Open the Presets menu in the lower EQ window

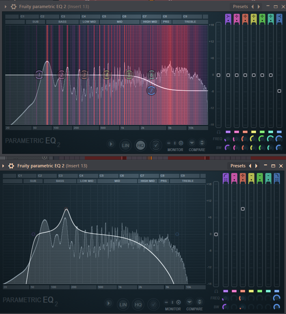click(x=238, y=166)
